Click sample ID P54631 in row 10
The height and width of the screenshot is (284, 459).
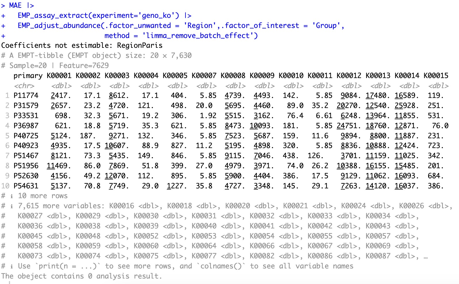(26, 186)
